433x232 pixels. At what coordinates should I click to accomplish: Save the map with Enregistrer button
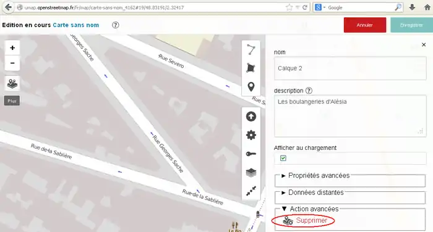pyautogui.click(x=411, y=25)
